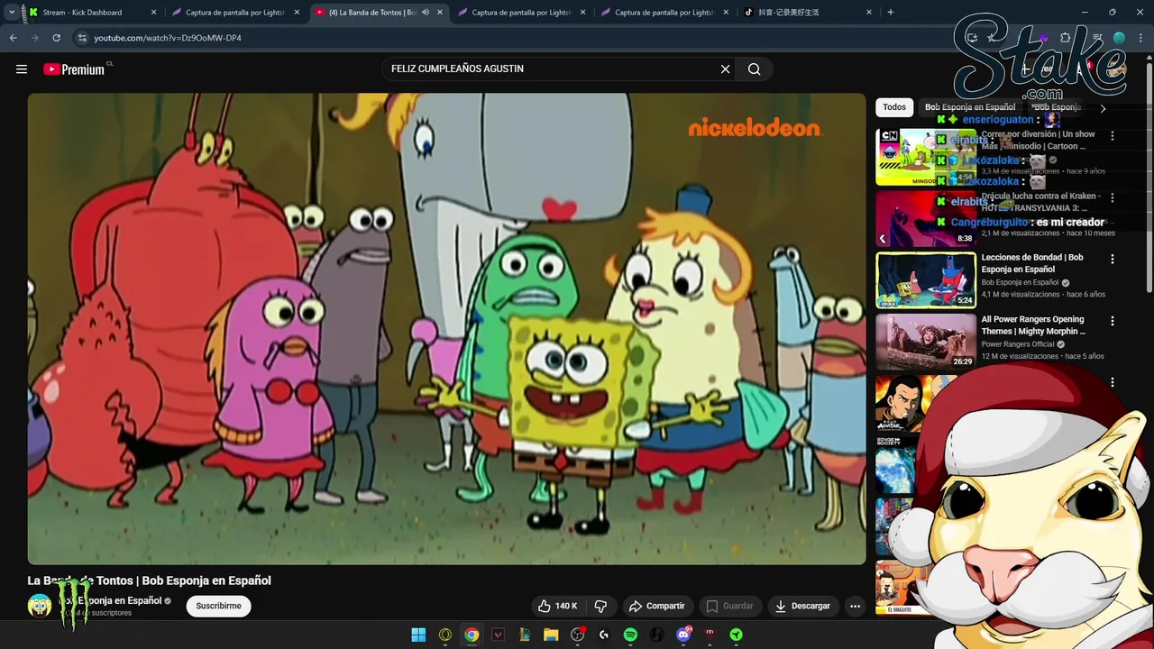
Task: Open Drácula lucha contra el Kraken thumbnail
Action: pos(926,219)
